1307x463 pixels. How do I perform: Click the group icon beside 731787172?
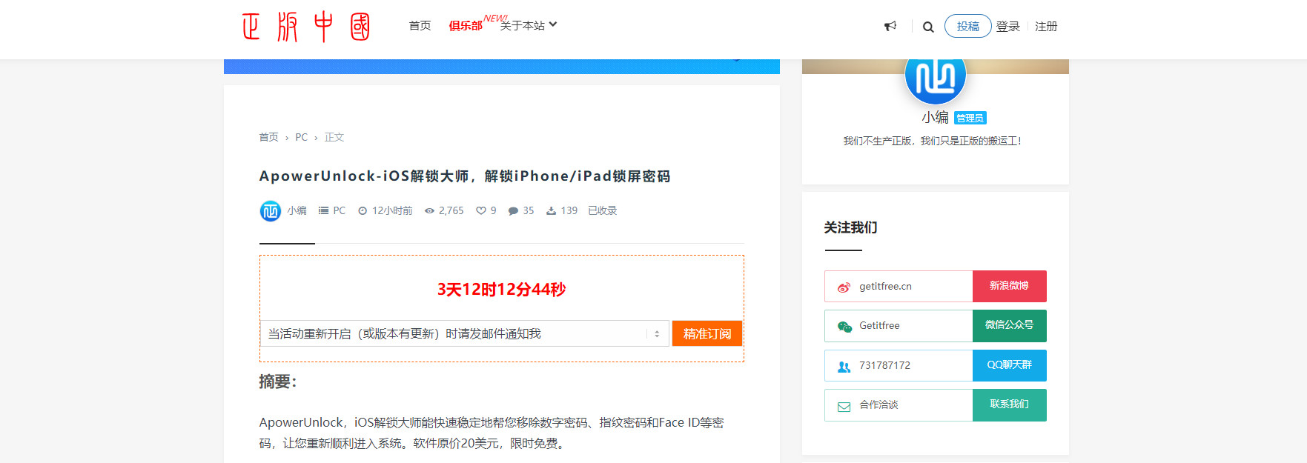click(844, 367)
